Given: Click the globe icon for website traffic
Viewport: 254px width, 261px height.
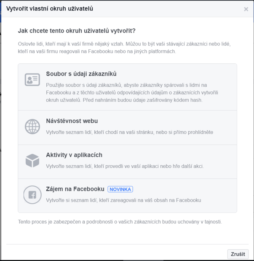Looking at the screenshot, I should click(32, 126).
